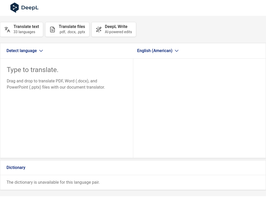The width and height of the screenshot is (266, 199).
Task: Click the DeepL Write magic pen icon
Action: click(99, 30)
